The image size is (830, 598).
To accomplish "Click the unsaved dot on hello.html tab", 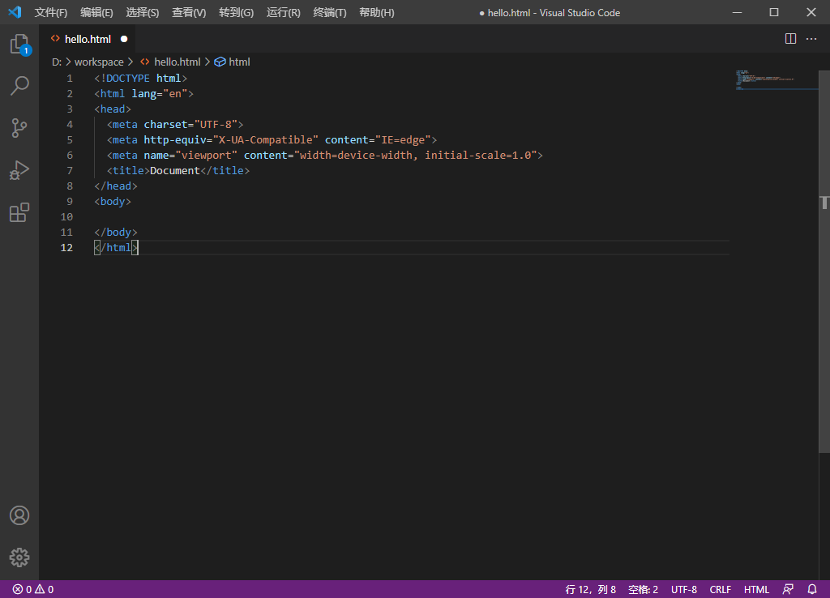I will 124,39.
